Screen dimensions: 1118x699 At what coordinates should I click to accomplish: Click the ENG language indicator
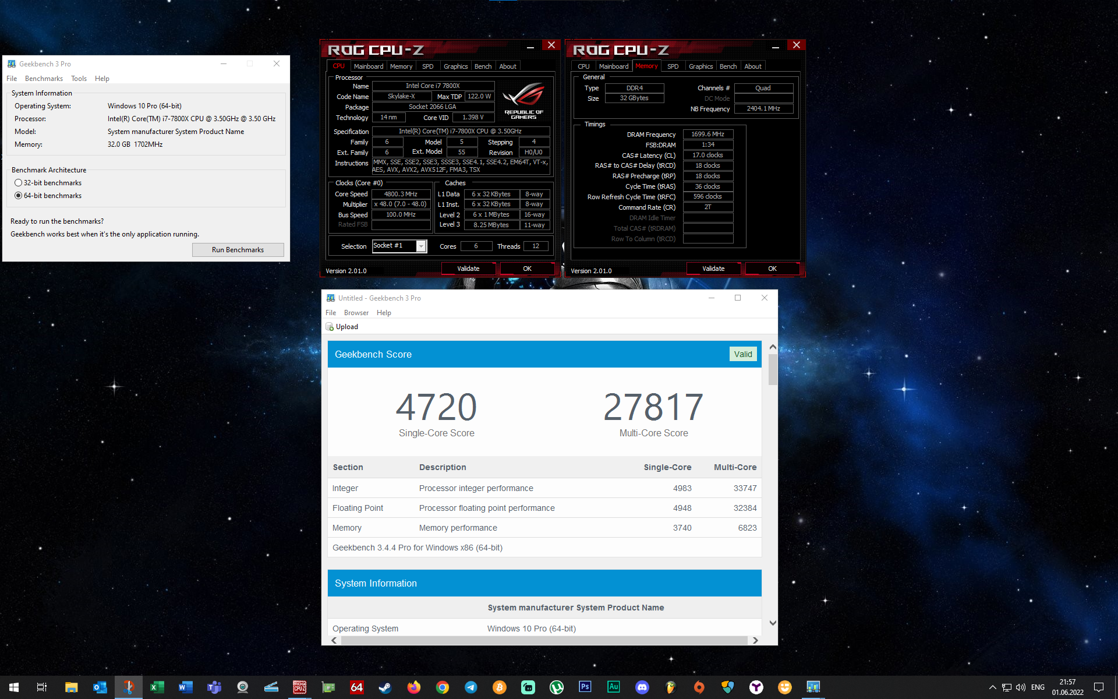tap(1038, 687)
